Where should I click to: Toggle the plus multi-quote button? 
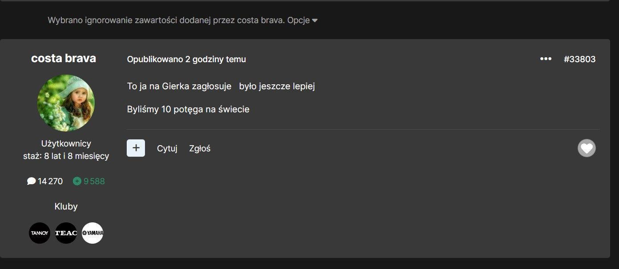point(136,148)
